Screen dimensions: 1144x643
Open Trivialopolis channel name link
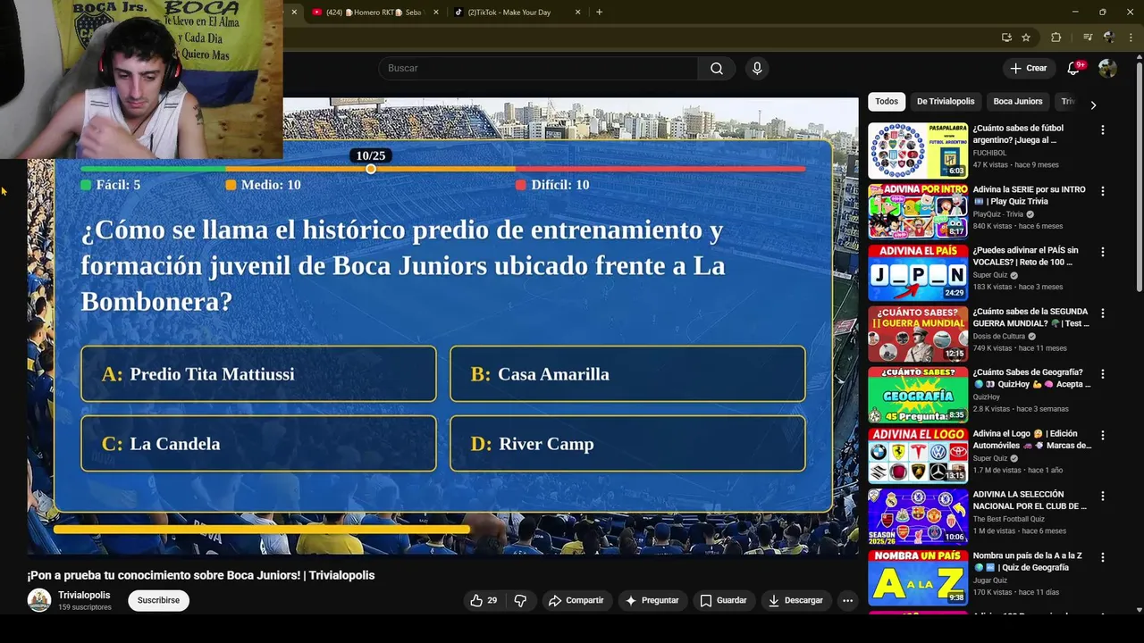(84, 595)
